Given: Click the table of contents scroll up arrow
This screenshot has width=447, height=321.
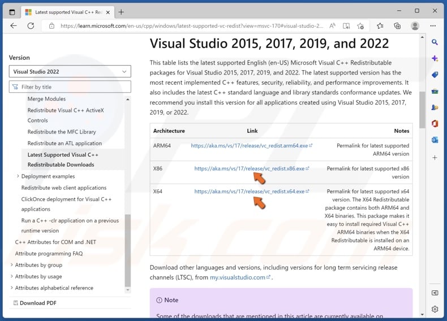Looking at the screenshot, I should click(128, 99).
